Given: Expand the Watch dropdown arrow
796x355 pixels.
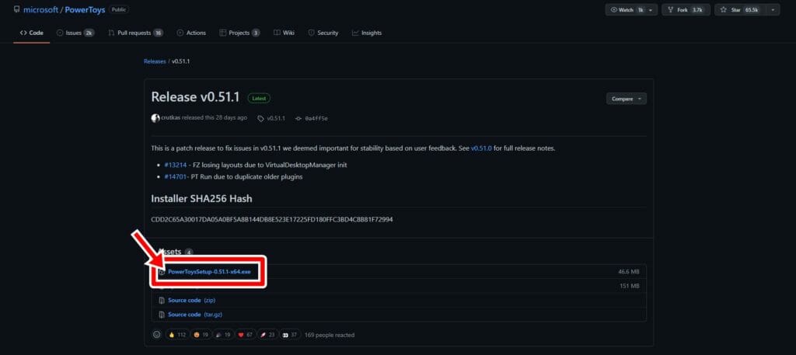Looking at the screenshot, I should click(651, 9).
